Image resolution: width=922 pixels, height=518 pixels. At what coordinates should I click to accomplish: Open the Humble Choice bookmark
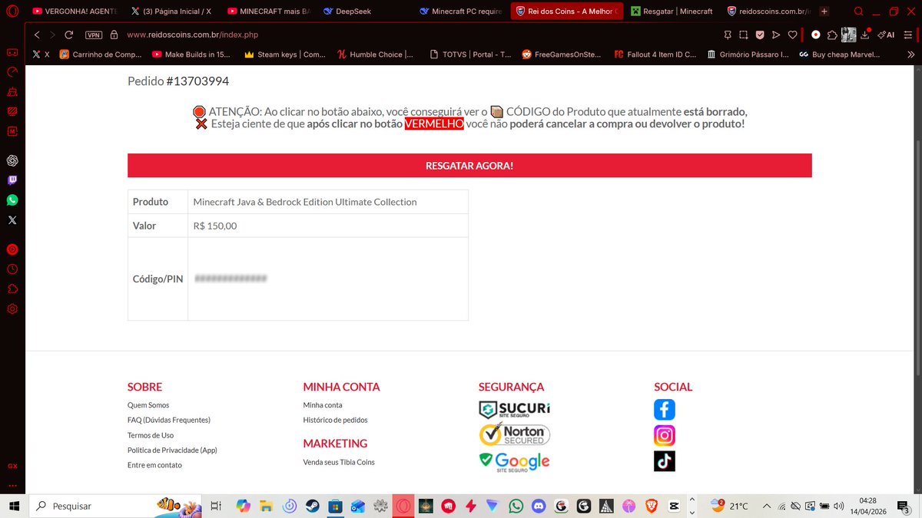pyautogui.click(x=375, y=54)
